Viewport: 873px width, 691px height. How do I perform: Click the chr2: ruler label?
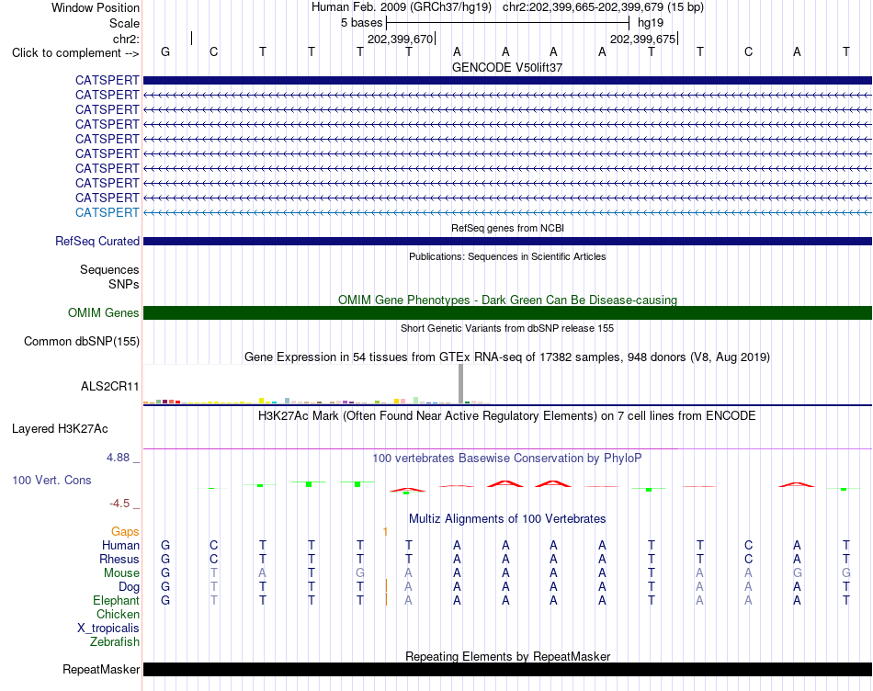pos(126,39)
